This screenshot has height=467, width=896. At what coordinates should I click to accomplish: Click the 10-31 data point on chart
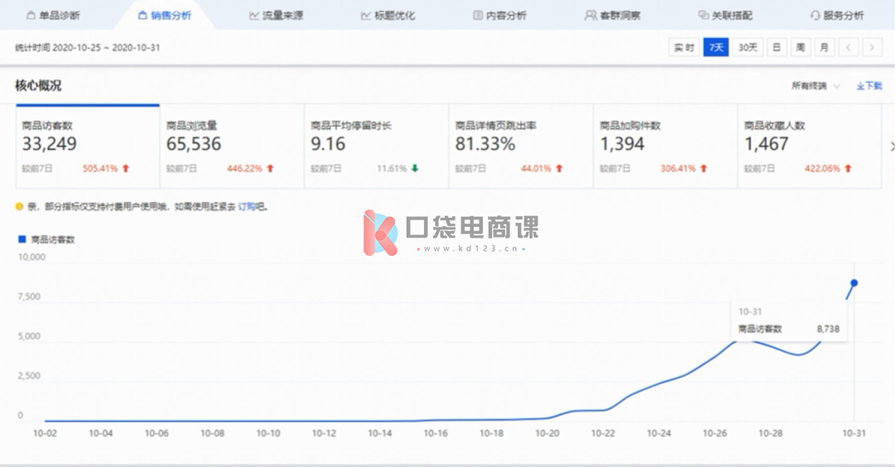(x=855, y=283)
